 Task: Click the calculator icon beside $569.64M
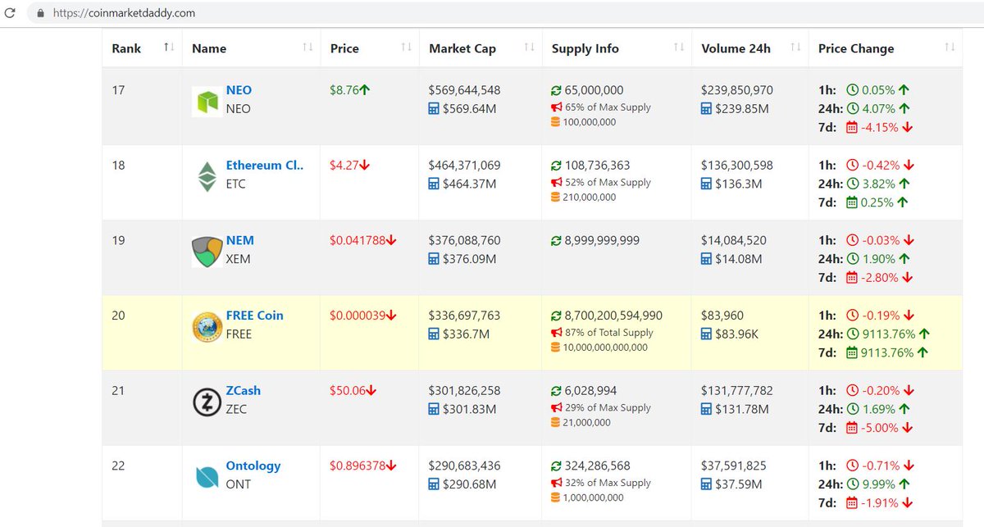(434, 109)
